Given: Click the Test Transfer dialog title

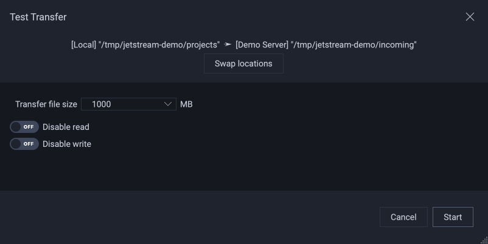Looking at the screenshot, I should (38, 17).
